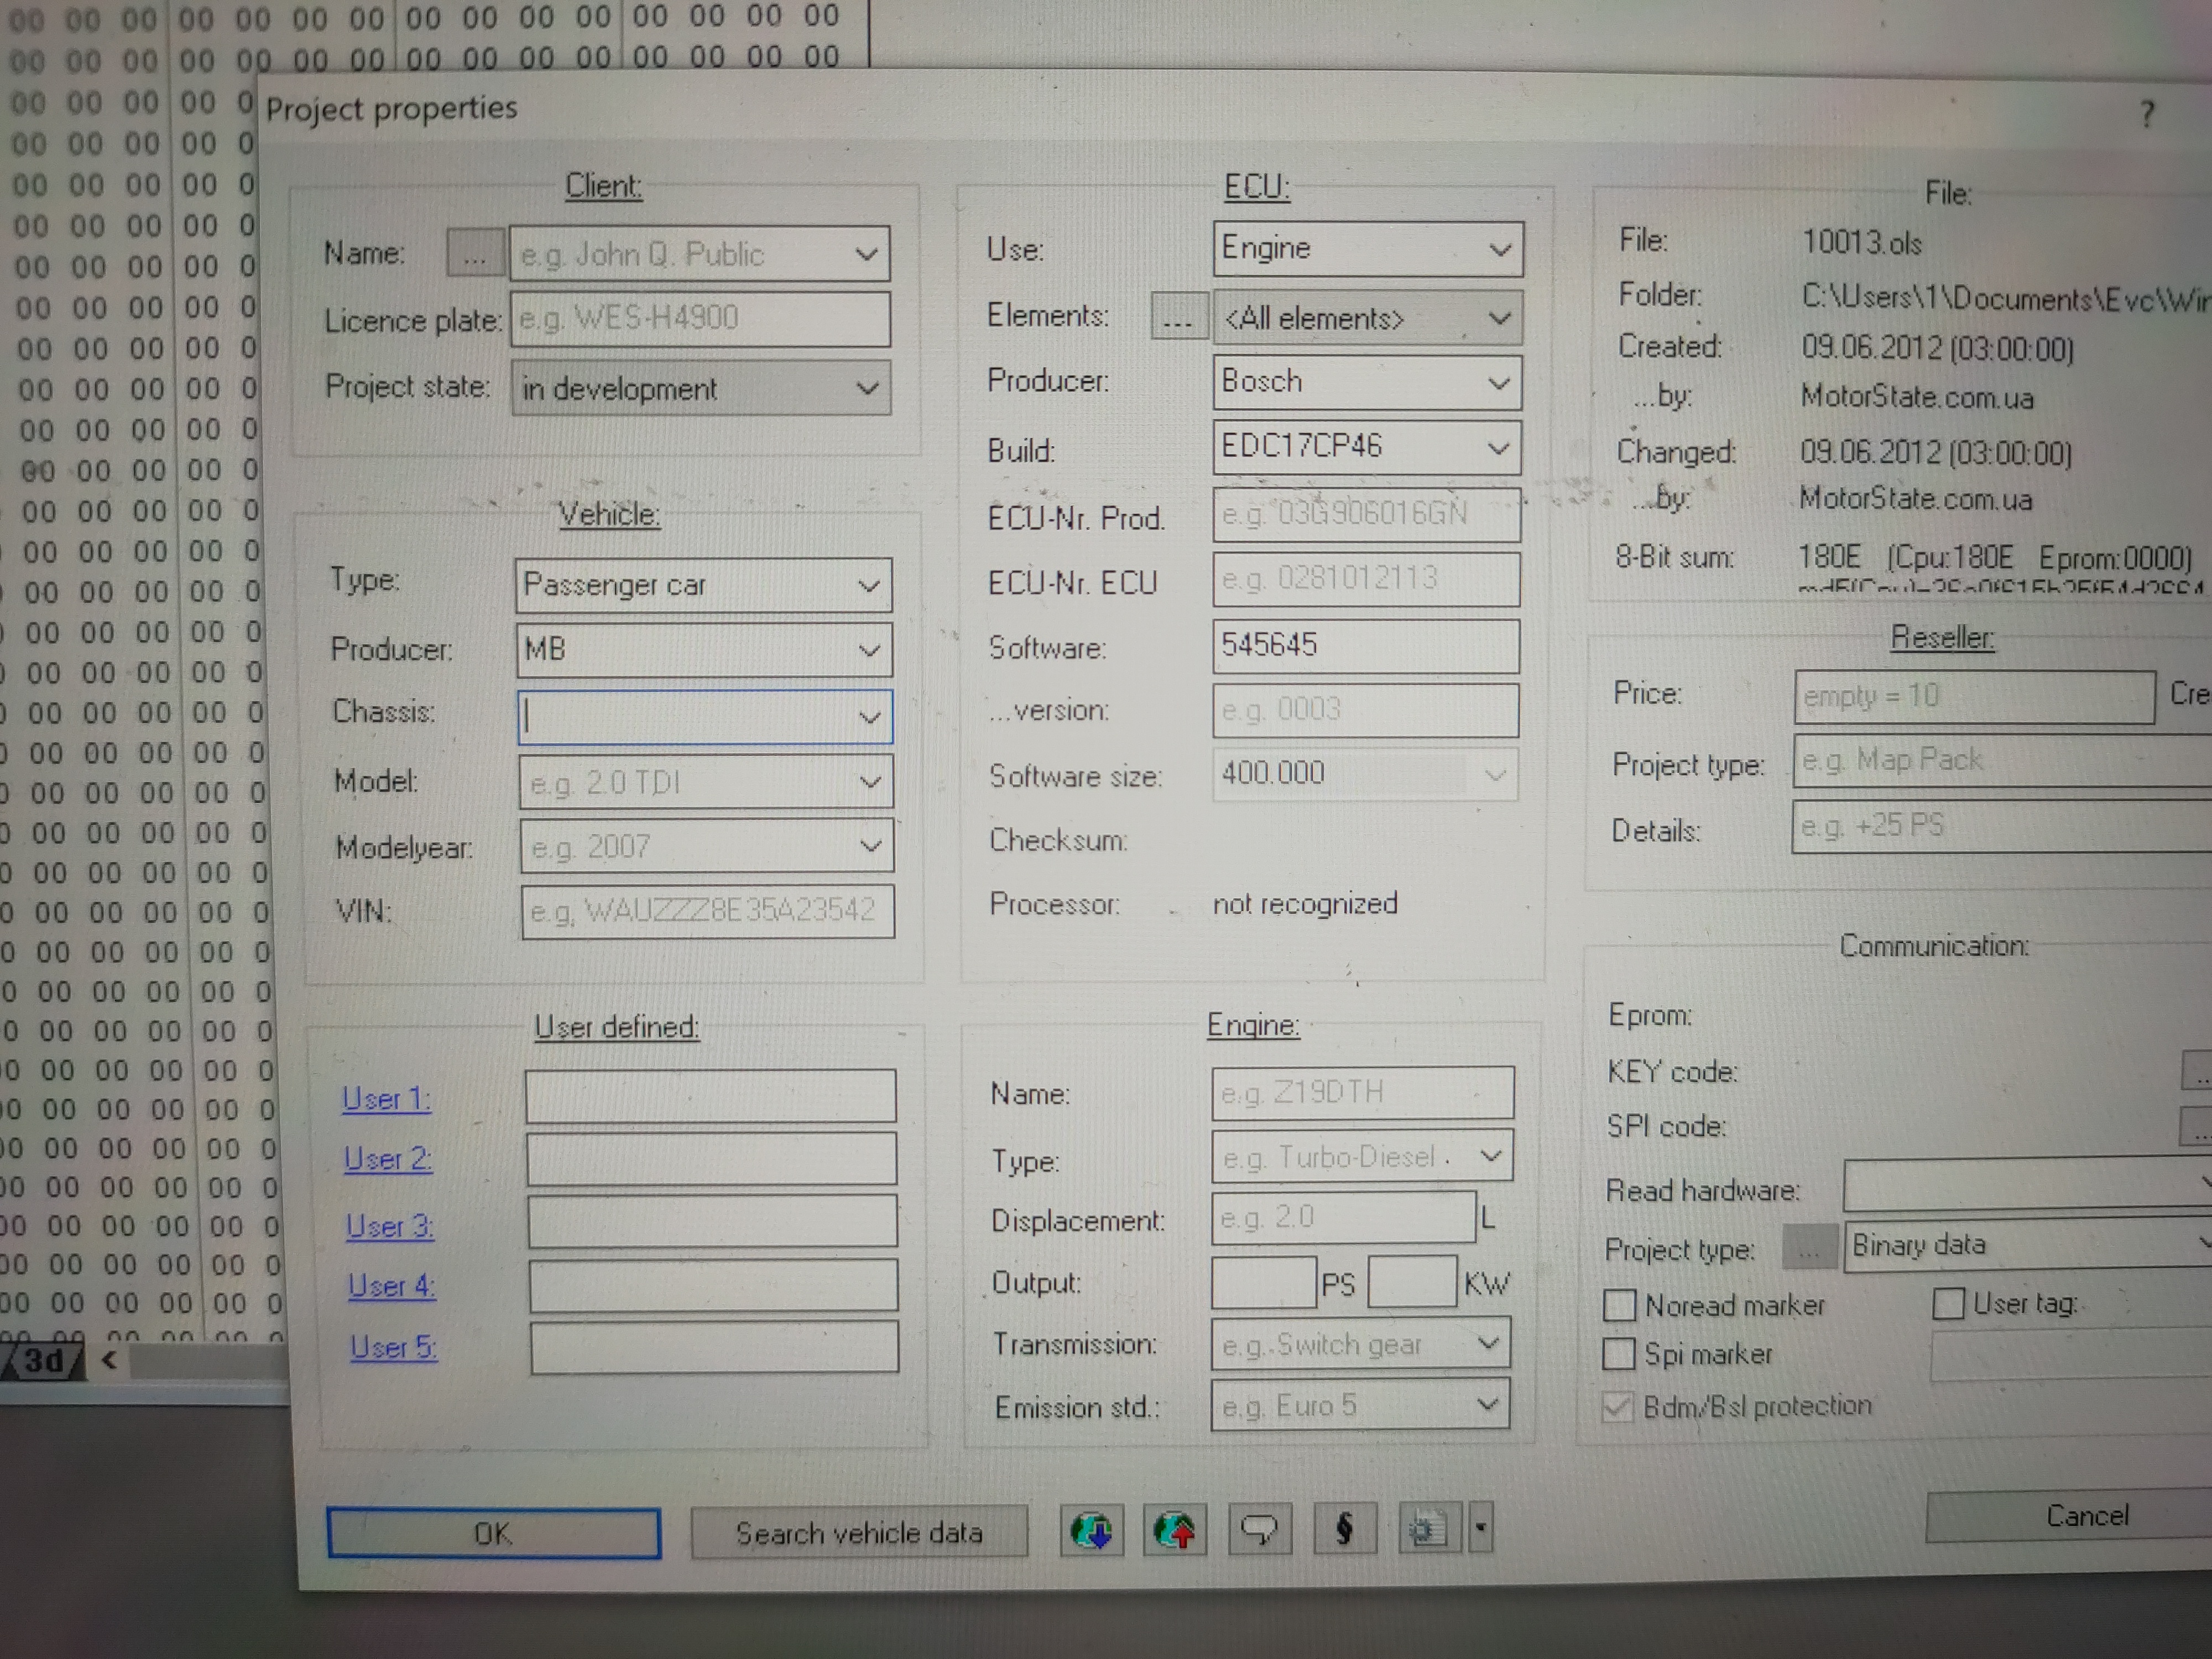2212x1659 pixels.
Task: Enable the Spi marker checkbox
Action: (1618, 1354)
